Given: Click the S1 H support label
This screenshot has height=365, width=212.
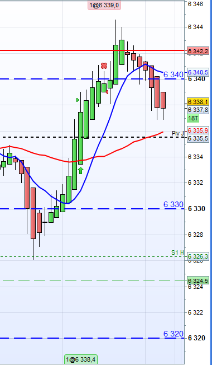Looking at the screenshot, I should pos(177,252).
